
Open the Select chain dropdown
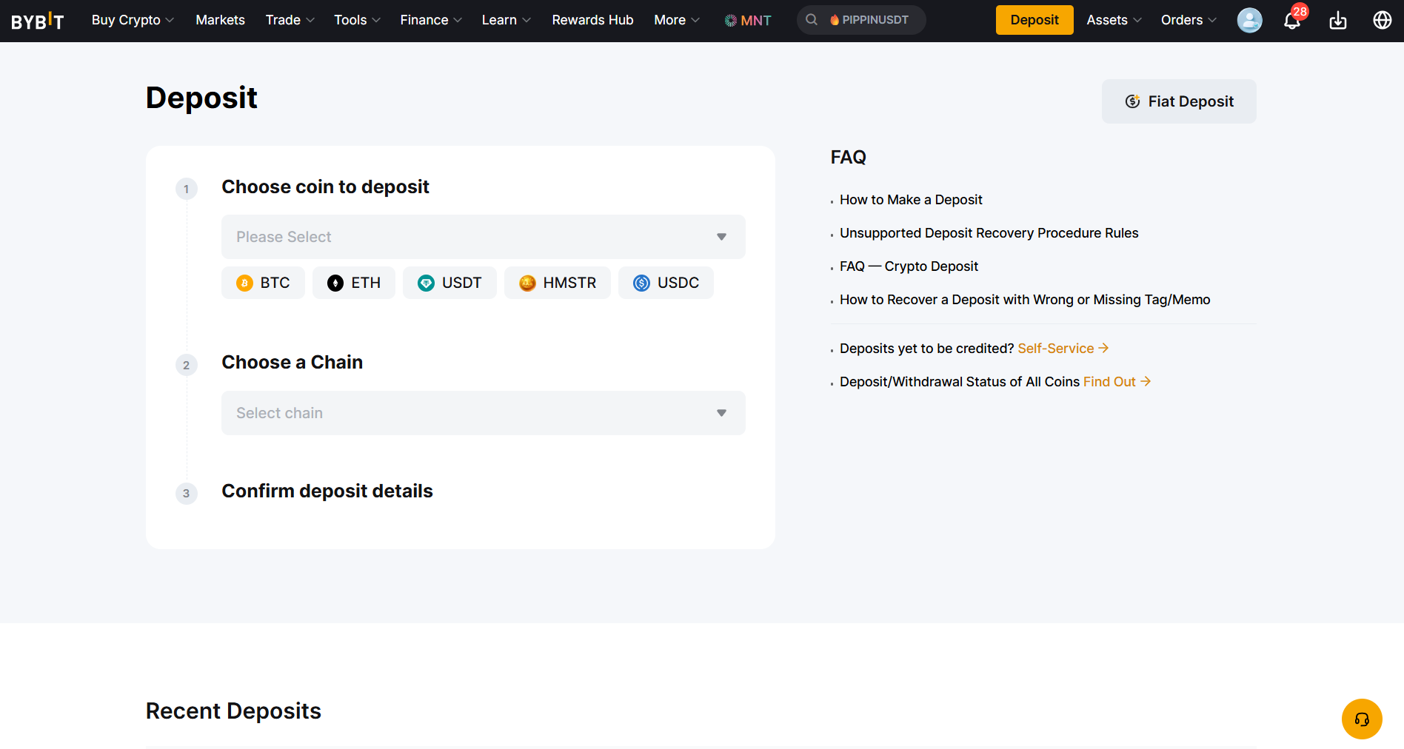tap(483, 412)
